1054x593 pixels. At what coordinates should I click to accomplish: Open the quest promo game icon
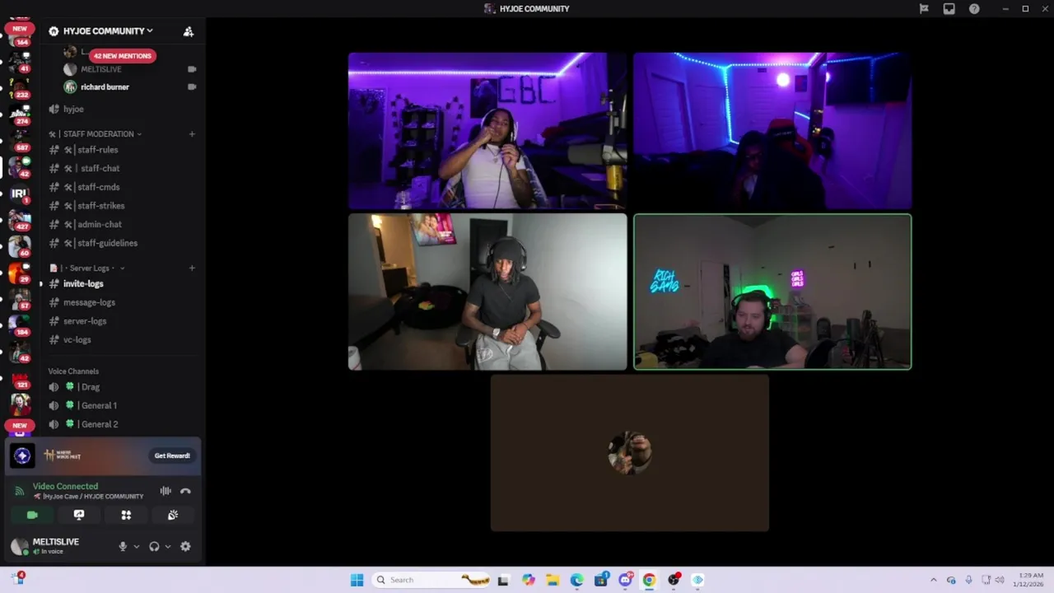click(x=22, y=455)
